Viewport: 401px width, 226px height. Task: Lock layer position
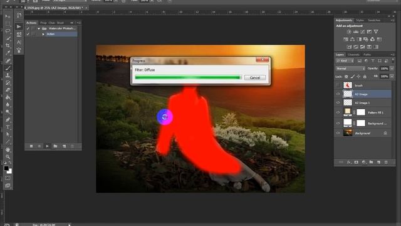point(358,77)
